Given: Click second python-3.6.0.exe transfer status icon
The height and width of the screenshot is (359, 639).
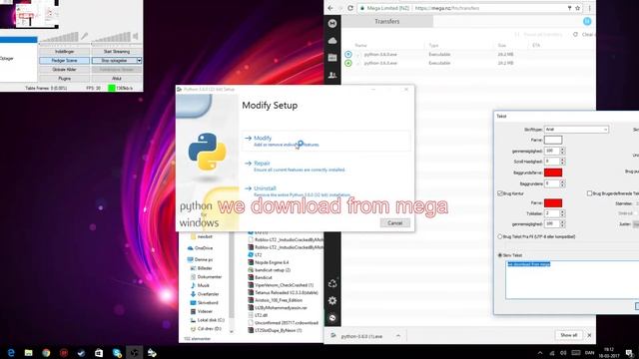Looking at the screenshot, I should pos(348,63).
